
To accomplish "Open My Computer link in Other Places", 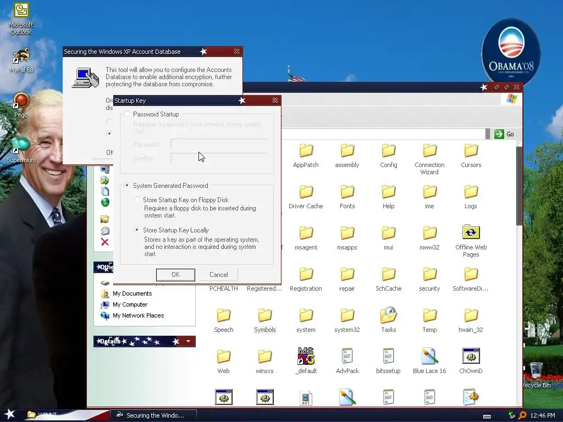I will tap(130, 304).
